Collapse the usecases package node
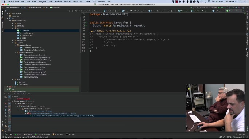249x139 pixels. (13, 43)
